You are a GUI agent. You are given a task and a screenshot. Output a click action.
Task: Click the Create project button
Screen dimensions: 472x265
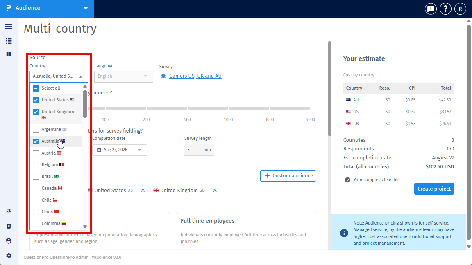(434, 189)
